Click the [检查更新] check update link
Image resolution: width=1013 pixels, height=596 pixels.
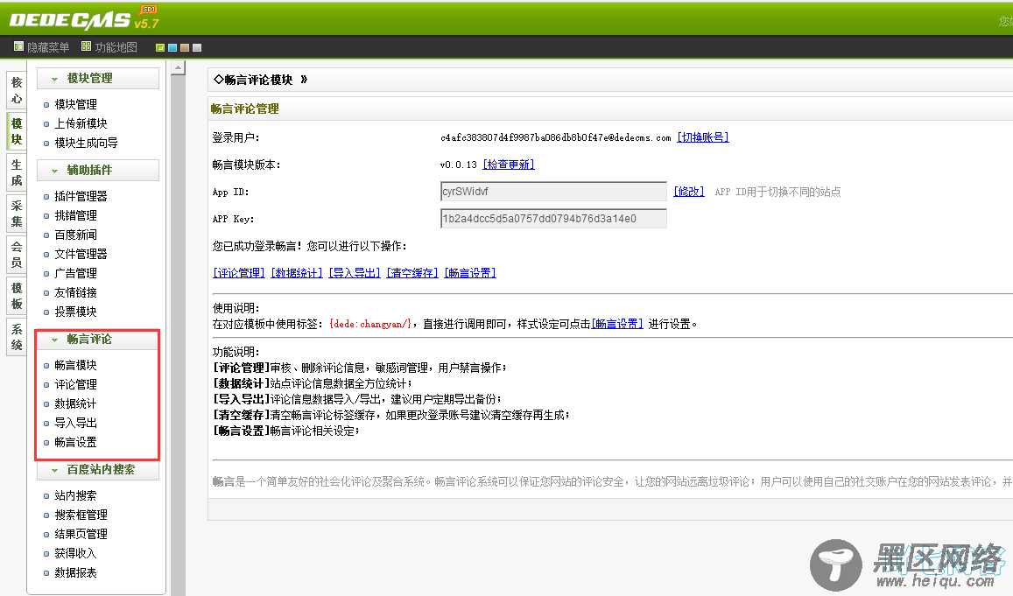pos(509,165)
